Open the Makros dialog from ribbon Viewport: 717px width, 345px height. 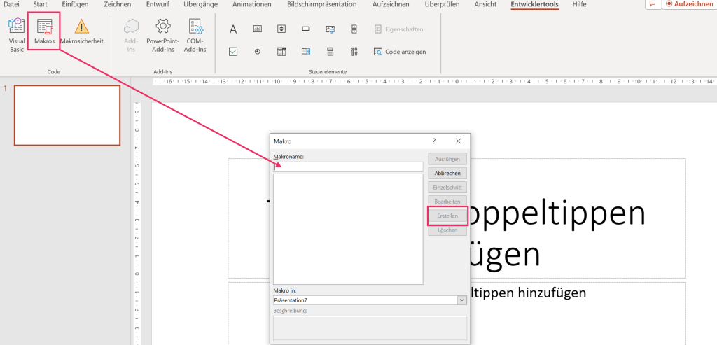(x=44, y=32)
